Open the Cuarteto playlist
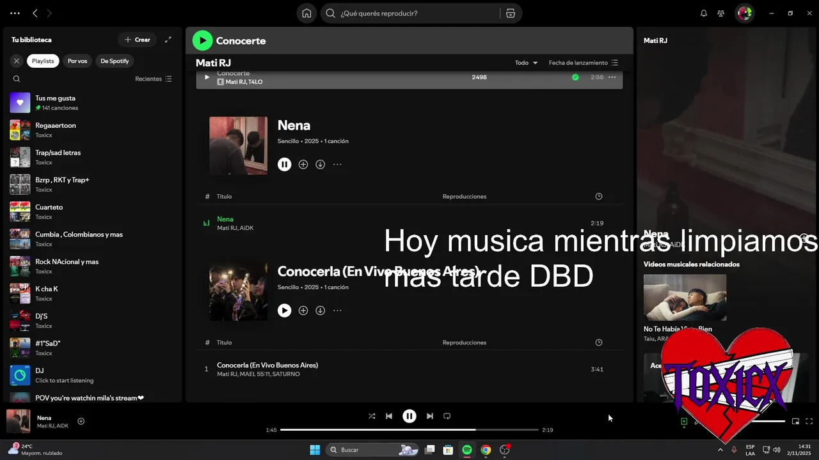 pyautogui.click(x=93, y=212)
